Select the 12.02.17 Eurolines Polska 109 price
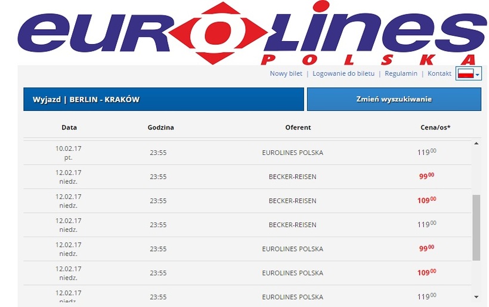 [x=426, y=272]
